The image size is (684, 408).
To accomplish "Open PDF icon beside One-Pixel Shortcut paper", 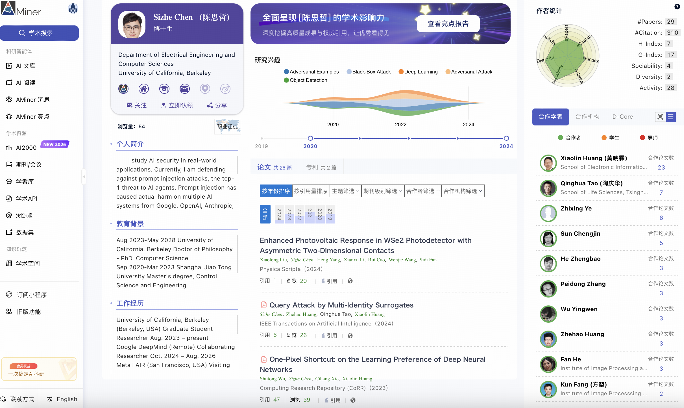I will point(264,359).
